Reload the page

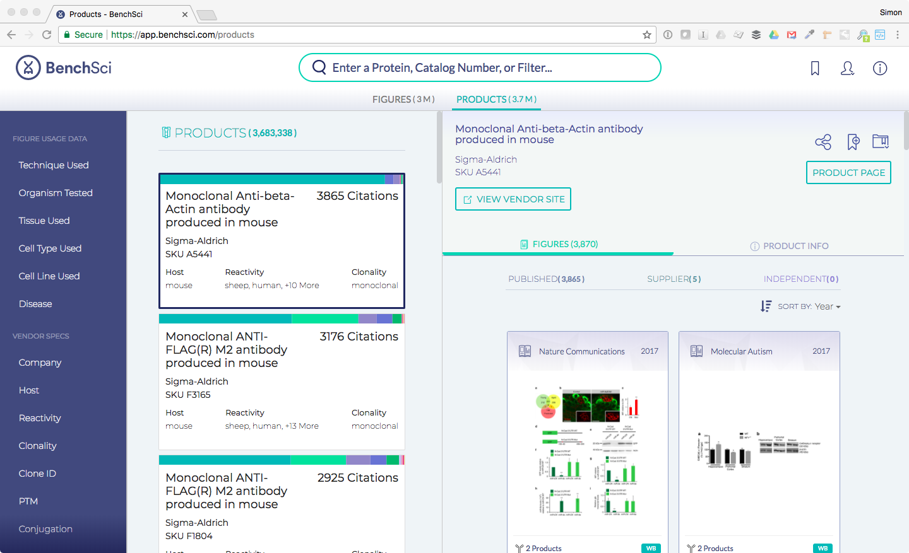tap(47, 35)
